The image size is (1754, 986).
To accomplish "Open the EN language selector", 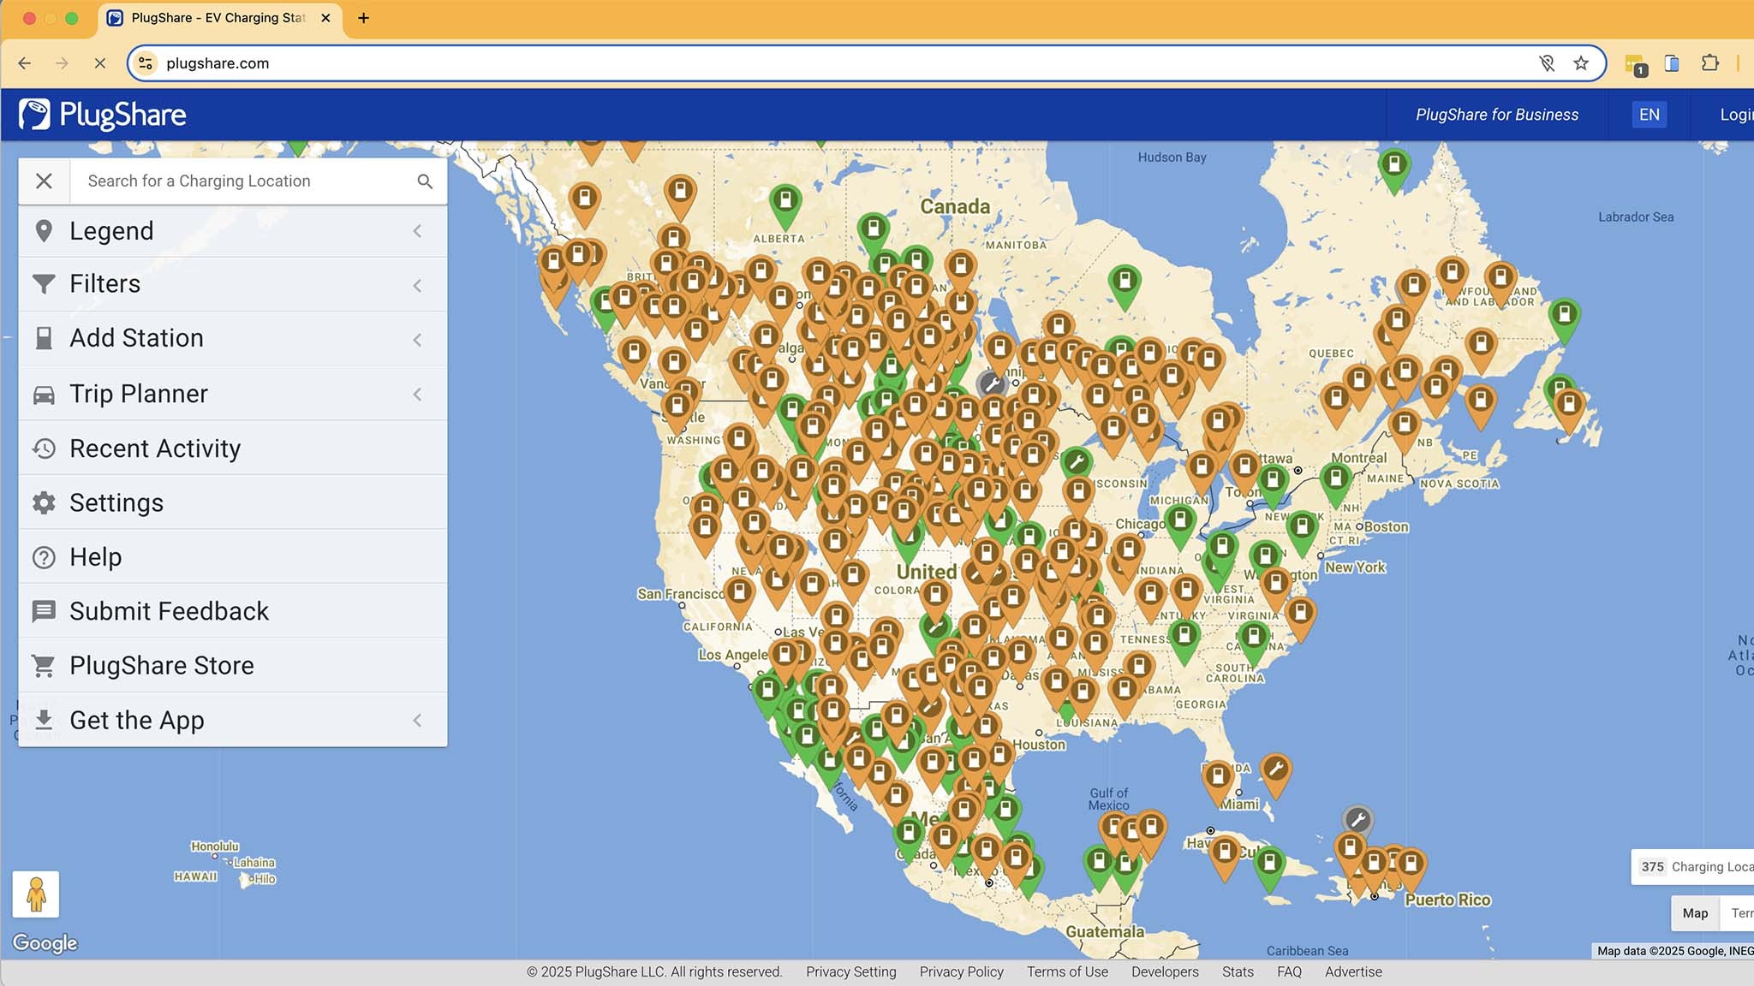I will (x=1649, y=115).
